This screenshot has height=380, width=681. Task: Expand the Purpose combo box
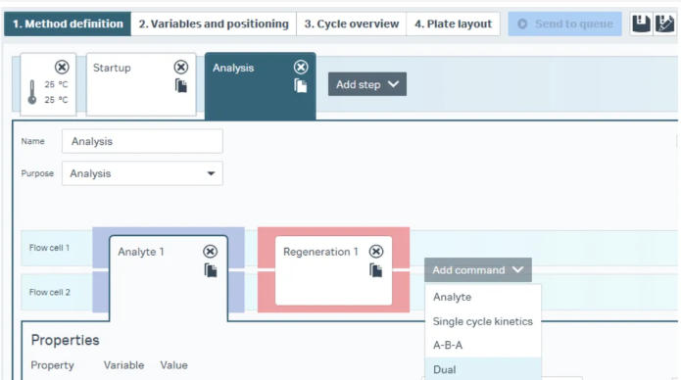[142, 173]
